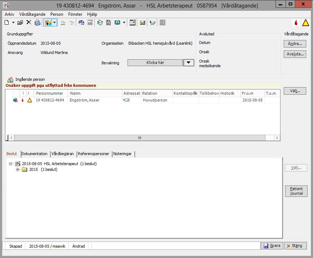The height and width of the screenshot is (258, 313).
Task: Open the Arkiv menu
Action: coord(9,14)
